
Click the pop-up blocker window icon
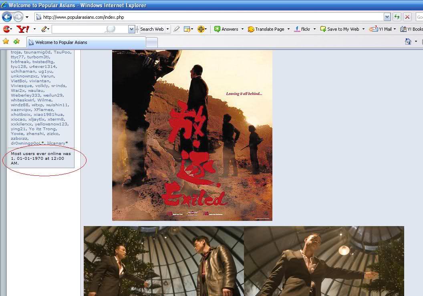click(187, 29)
